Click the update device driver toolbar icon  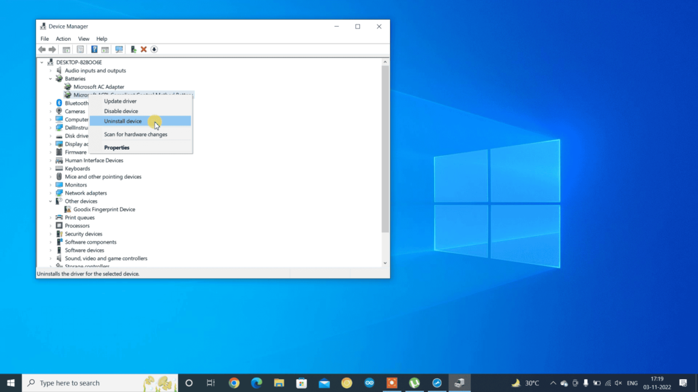(x=133, y=49)
